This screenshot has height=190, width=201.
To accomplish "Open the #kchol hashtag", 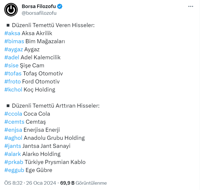I will [x=13, y=90].
